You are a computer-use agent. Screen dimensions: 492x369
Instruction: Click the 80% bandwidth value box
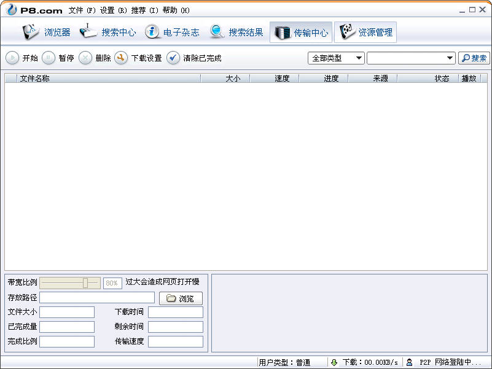pyautogui.click(x=112, y=283)
